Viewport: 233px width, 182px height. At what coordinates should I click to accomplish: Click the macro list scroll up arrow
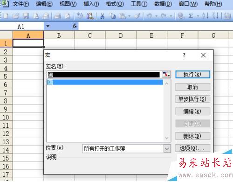(167, 84)
